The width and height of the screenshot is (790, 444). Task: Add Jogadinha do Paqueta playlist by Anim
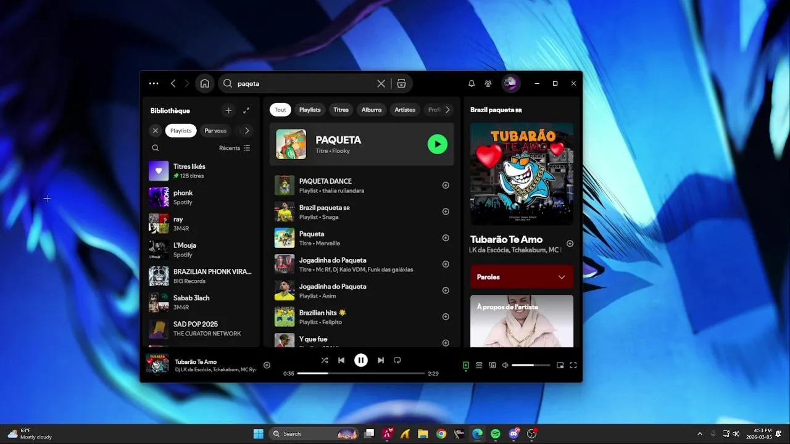(x=446, y=290)
